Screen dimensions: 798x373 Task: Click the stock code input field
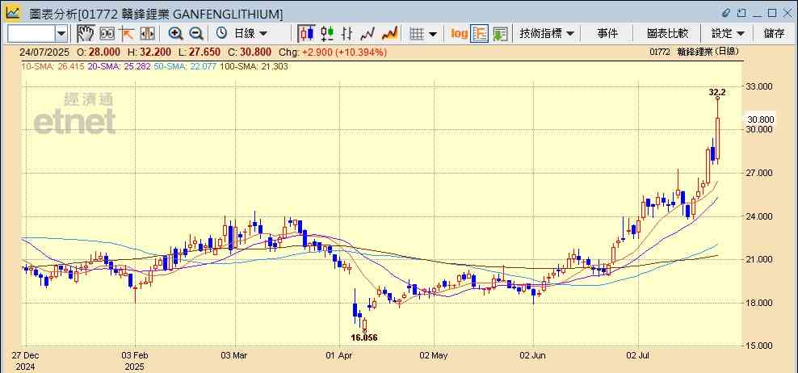click(x=31, y=34)
